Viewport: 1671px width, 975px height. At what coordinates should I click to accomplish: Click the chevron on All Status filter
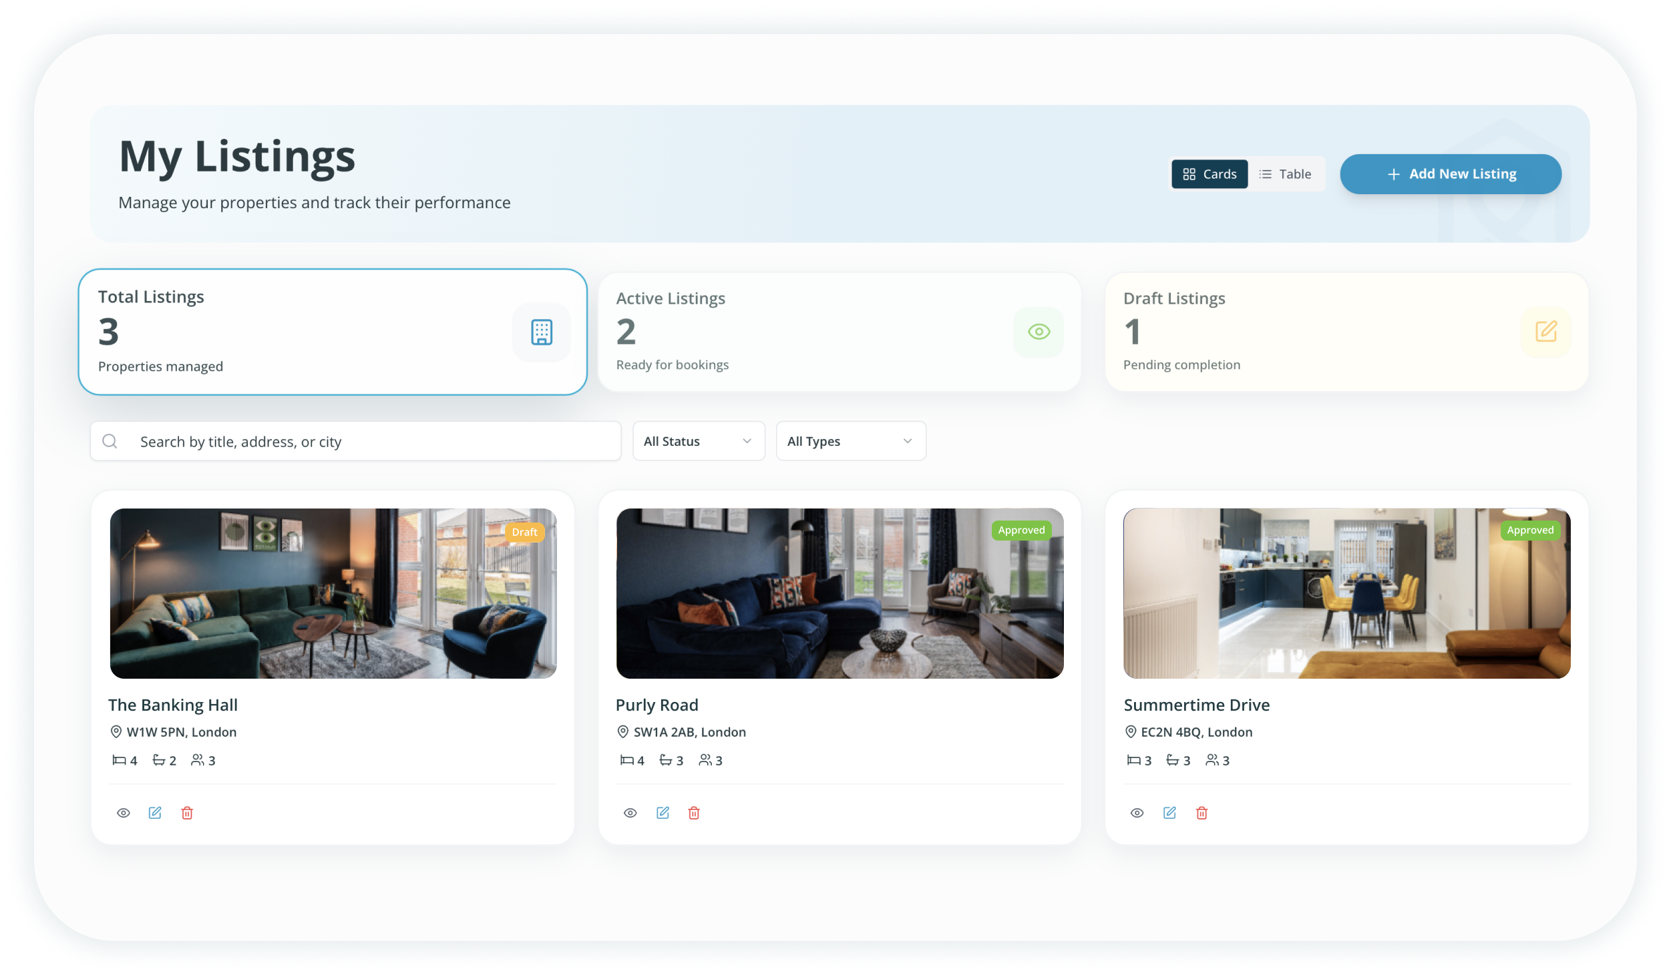coord(747,441)
